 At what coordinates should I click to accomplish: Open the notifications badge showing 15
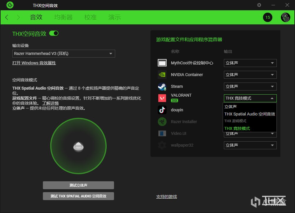coord(268,17)
